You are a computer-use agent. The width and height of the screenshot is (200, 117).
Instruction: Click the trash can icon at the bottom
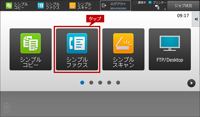coord(7,108)
